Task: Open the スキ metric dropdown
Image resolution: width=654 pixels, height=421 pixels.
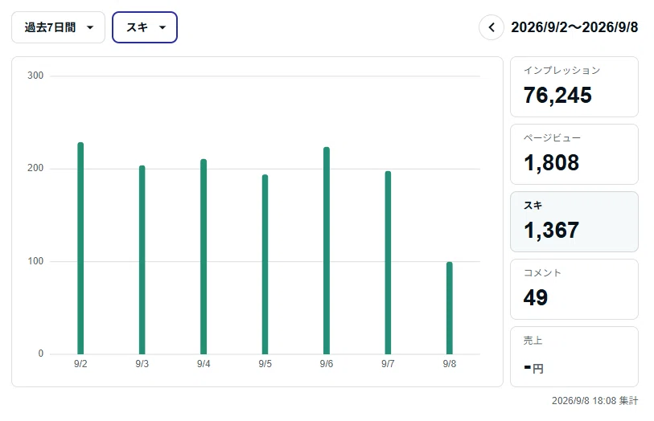Action: [145, 27]
